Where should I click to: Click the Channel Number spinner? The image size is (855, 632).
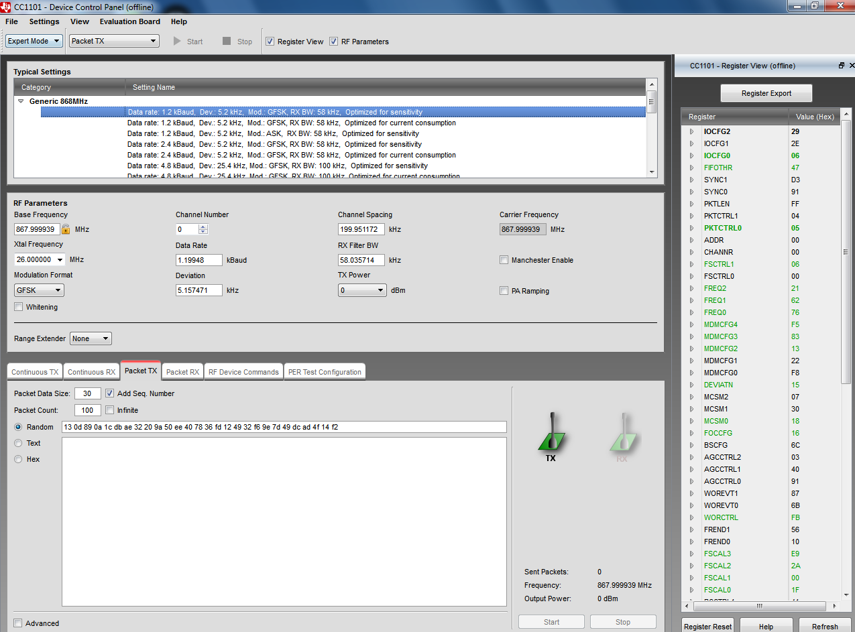[203, 229]
